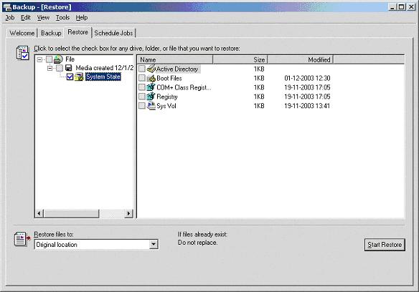Viewport: 419px width, 292px height.
Task: Sort list by the Modified column header
Action: point(300,59)
